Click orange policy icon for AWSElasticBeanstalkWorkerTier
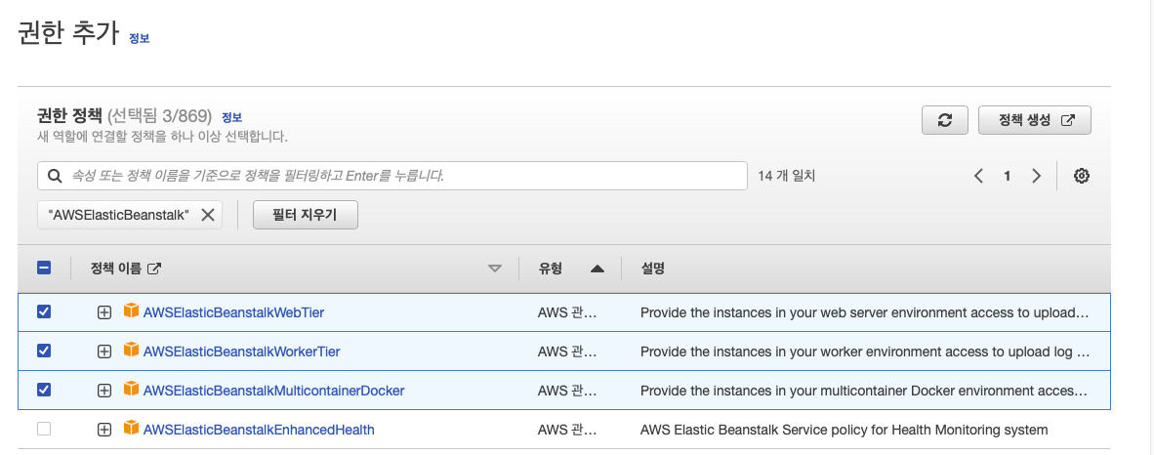The height and width of the screenshot is (455, 1154). pos(131,351)
